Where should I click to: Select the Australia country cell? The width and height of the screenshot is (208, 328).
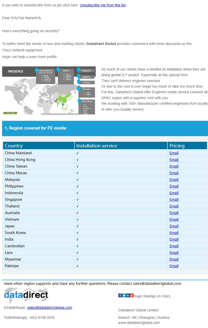39,213
